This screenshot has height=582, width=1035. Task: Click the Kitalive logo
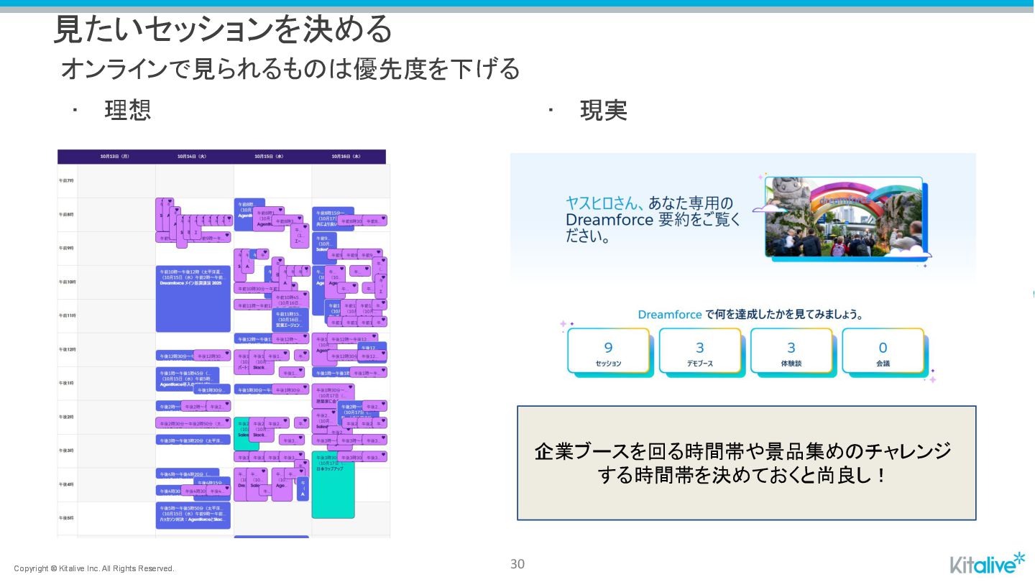tap(988, 563)
